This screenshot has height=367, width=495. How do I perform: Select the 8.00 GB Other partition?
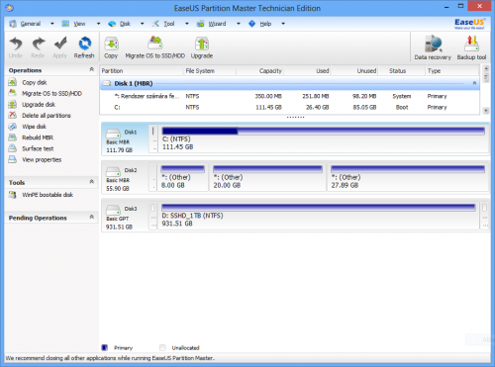(x=182, y=177)
